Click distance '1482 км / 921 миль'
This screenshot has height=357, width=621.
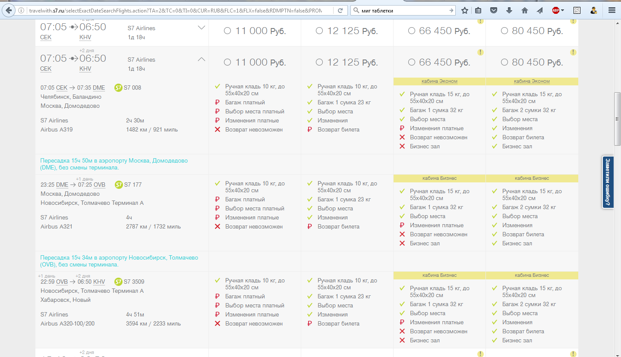point(152,129)
